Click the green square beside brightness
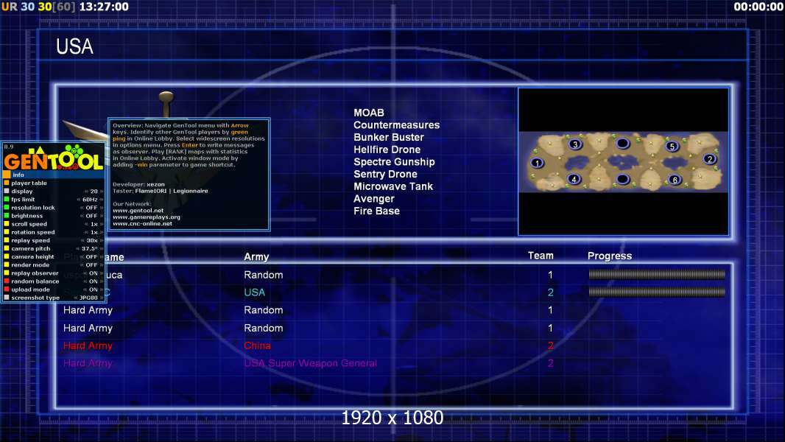Image resolution: width=785 pixels, height=442 pixels. pos(7,216)
